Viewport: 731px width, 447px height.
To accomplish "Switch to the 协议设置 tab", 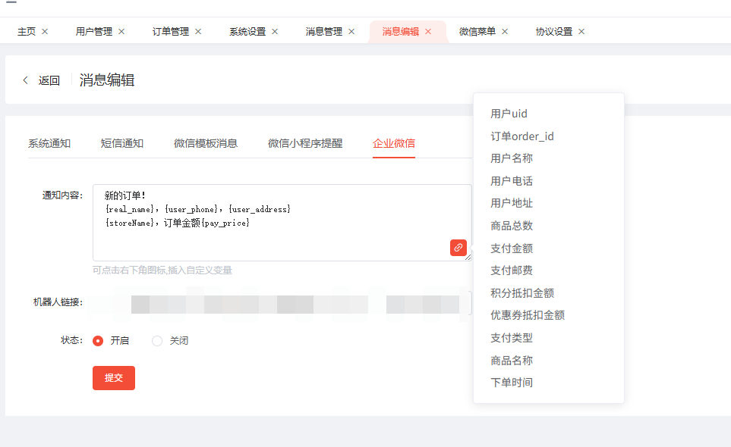I will [x=554, y=32].
